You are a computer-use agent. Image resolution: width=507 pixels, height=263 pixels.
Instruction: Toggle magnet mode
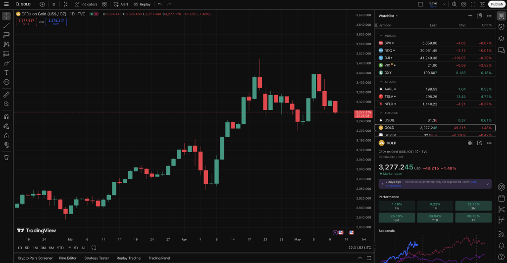[6, 116]
